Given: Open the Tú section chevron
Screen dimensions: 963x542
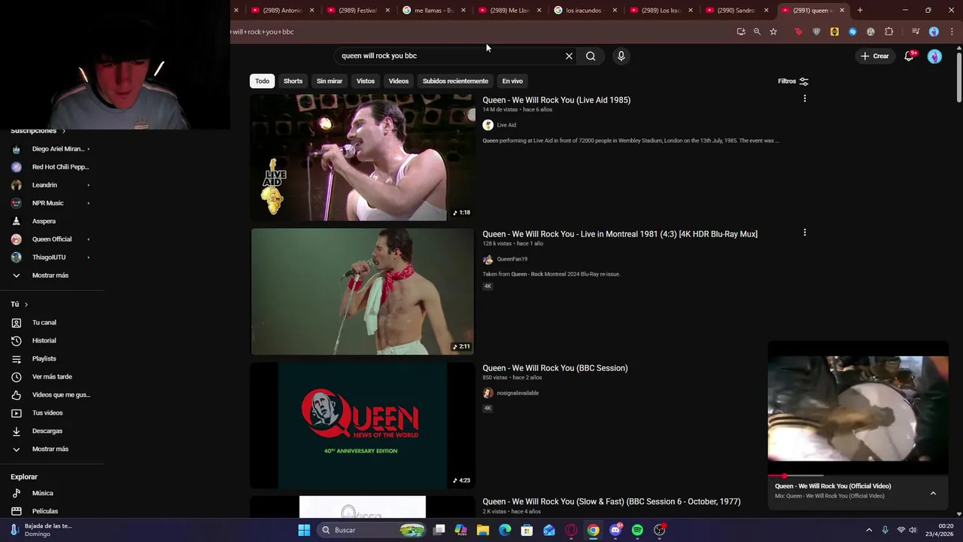Looking at the screenshot, I should 26,304.
